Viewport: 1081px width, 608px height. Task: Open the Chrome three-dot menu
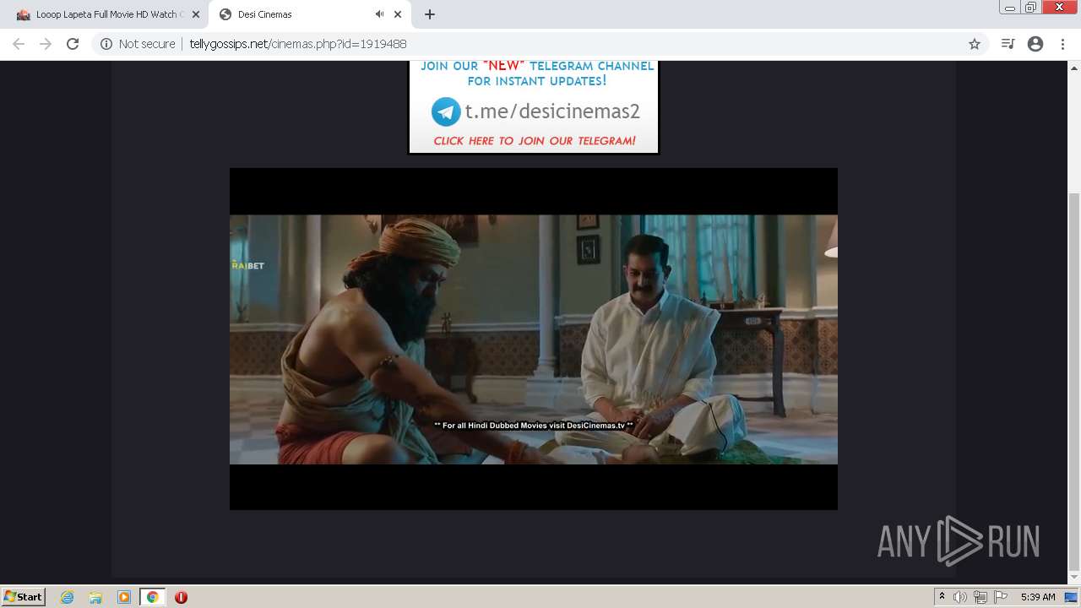click(1063, 44)
